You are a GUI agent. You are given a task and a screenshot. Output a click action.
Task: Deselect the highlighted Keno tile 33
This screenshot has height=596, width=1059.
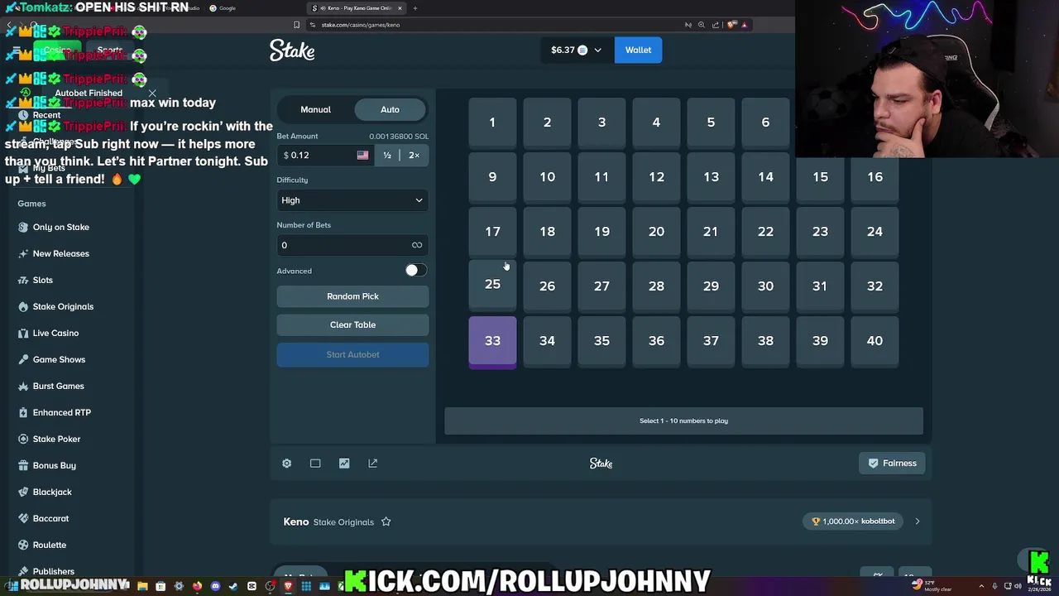[x=492, y=341]
